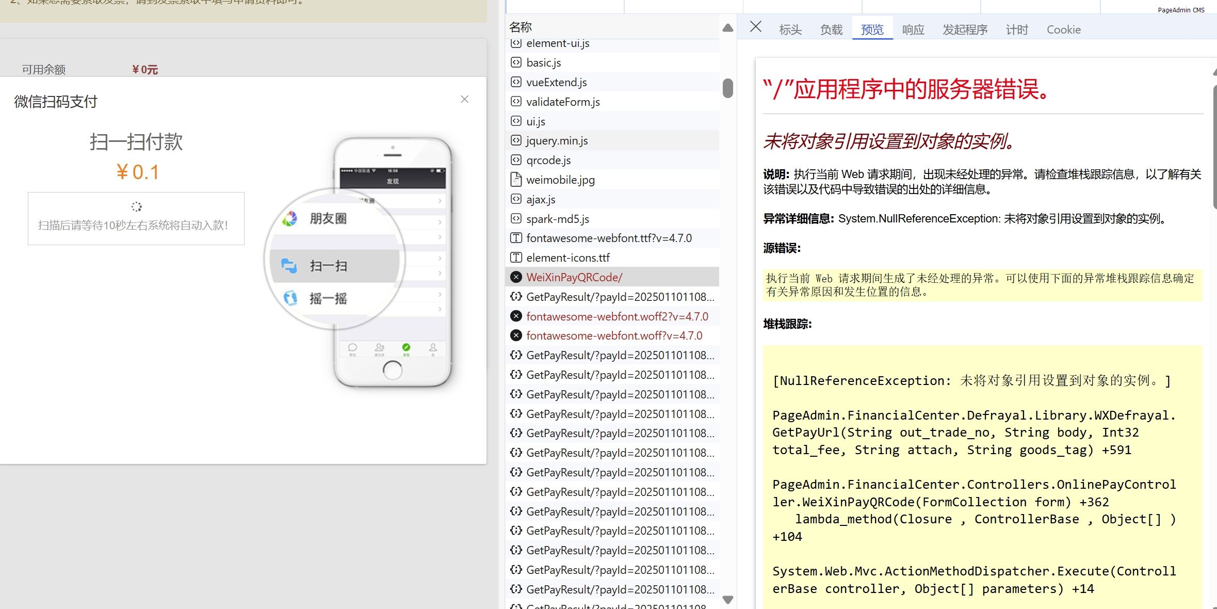Select the element-ui.js request
This screenshot has width=1217, height=609.
point(612,44)
